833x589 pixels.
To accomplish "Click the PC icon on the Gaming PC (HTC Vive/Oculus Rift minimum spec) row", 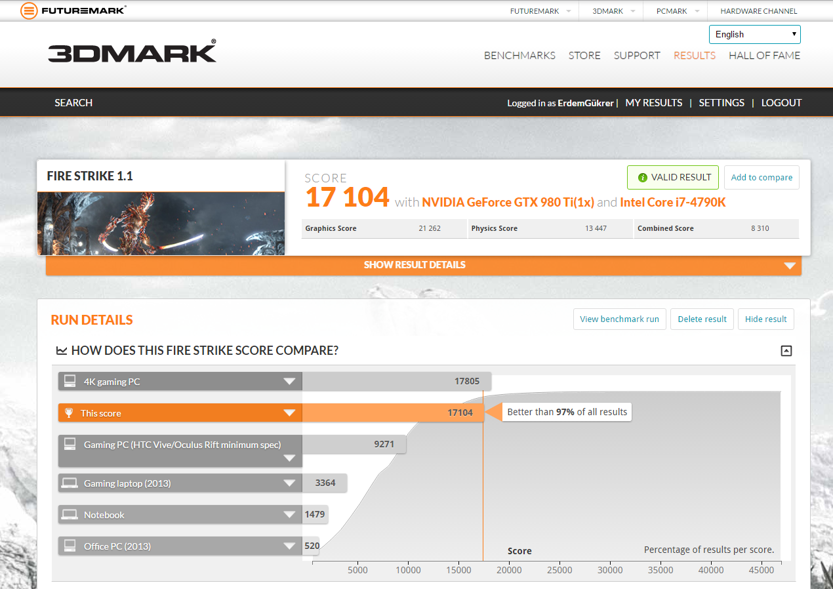I will click(x=70, y=444).
